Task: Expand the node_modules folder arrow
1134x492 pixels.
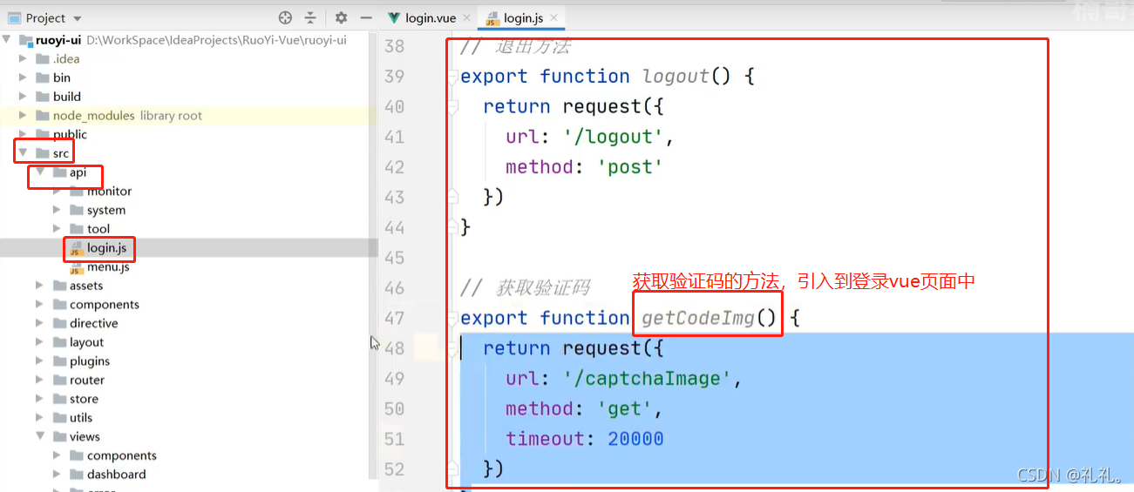Action: 23,116
